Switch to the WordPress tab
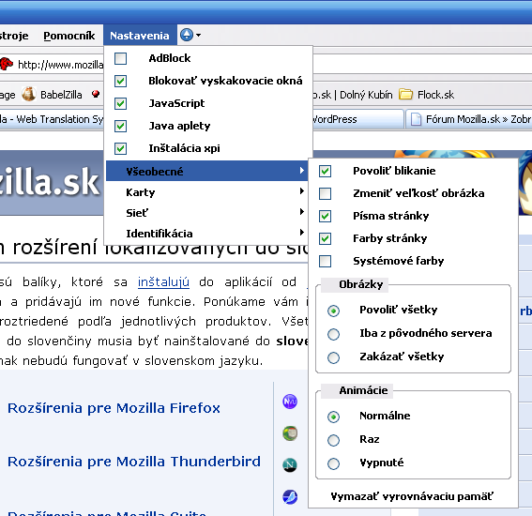The width and height of the screenshot is (532, 516). pyautogui.click(x=357, y=119)
